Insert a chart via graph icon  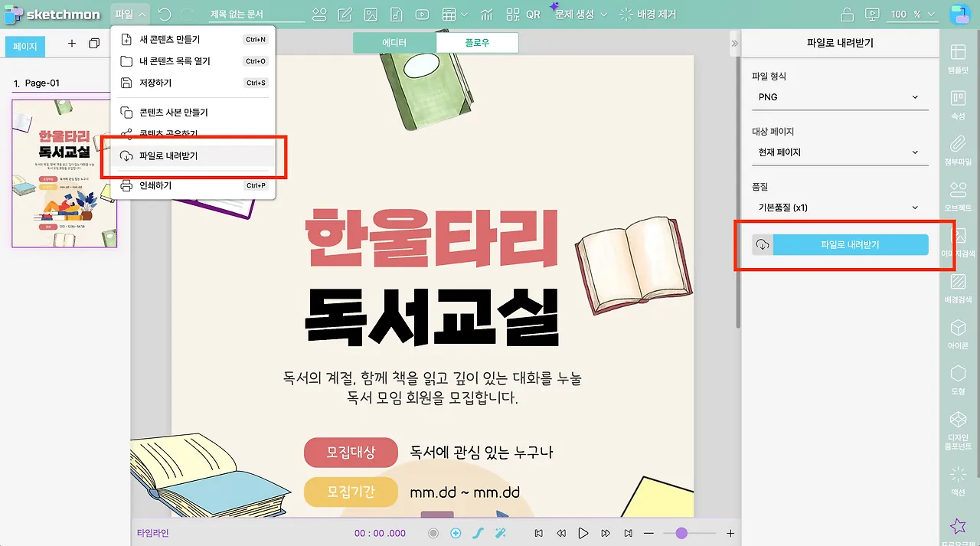[x=487, y=14]
